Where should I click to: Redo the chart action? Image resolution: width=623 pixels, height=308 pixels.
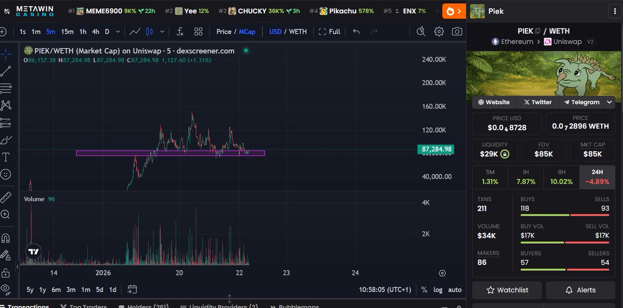(374, 32)
